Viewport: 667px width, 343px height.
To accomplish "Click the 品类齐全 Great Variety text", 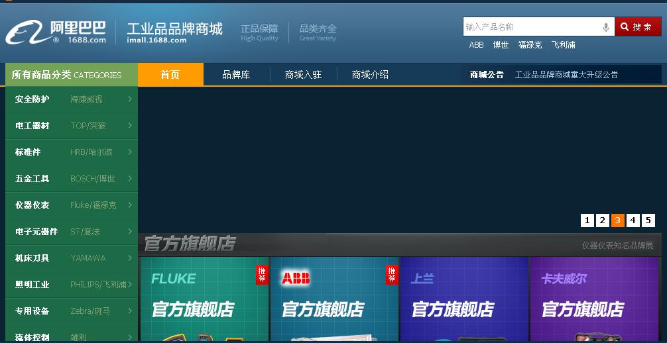I will tap(318, 32).
